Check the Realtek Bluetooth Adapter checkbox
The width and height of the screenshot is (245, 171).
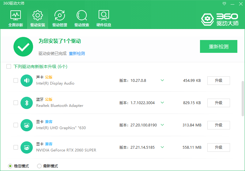(16, 103)
